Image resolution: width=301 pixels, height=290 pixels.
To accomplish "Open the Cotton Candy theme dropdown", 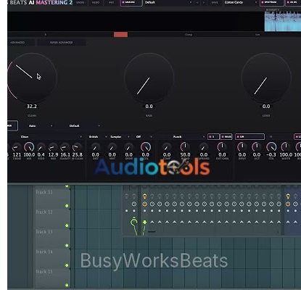I will tap(241, 3).
